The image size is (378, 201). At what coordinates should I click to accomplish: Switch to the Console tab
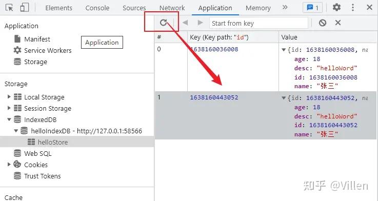pos(97,8)
